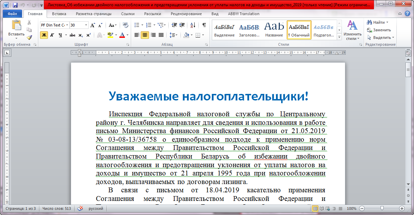Screen dimensions: 414x215
Task: Switch to the Вставка tab
Action: click(59, 14)
